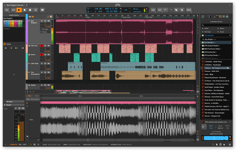Viewport: 237px width, 151px height.
Task: Click the undo arrow button
Action: tap(165, 10)
